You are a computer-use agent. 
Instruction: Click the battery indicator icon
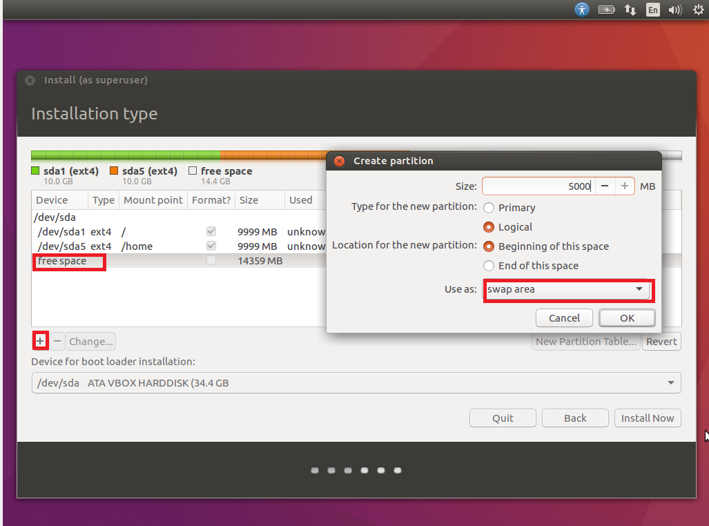pyautogui.click(x=606, y=10)
